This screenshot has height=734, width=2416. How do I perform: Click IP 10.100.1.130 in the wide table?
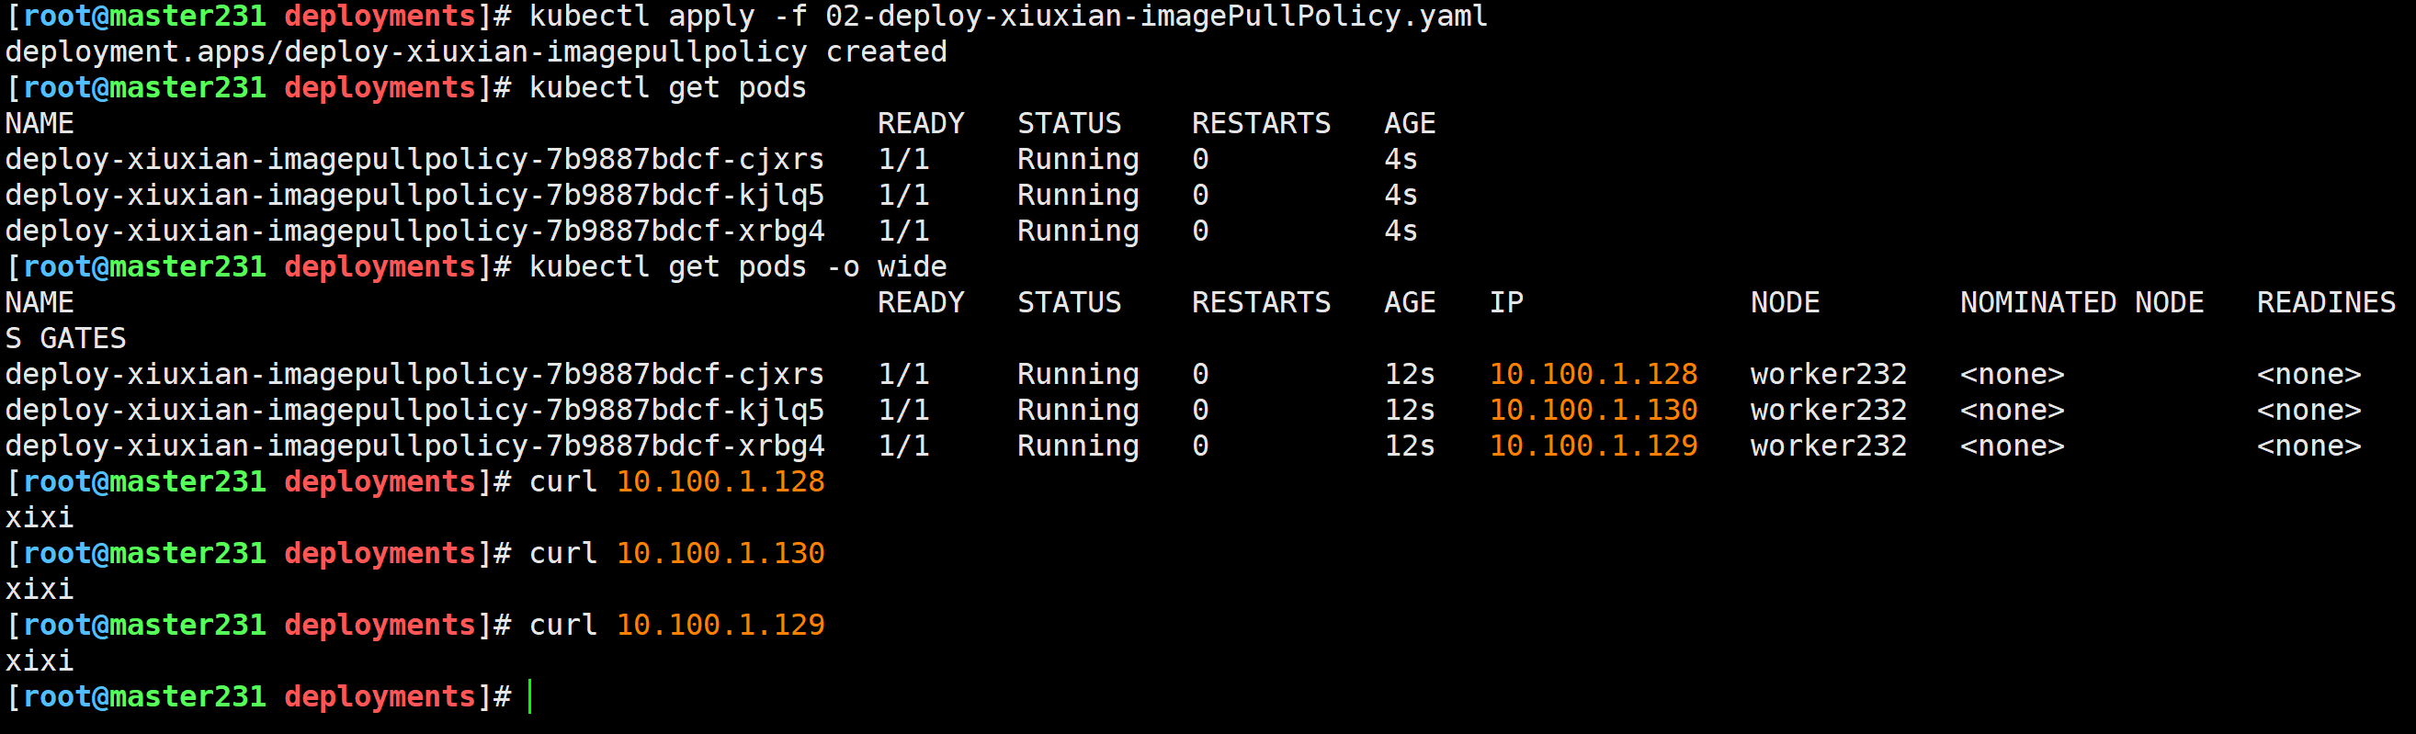coord(1594,411)
